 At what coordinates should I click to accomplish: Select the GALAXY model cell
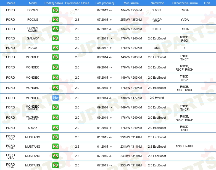(x=33, y=38)
